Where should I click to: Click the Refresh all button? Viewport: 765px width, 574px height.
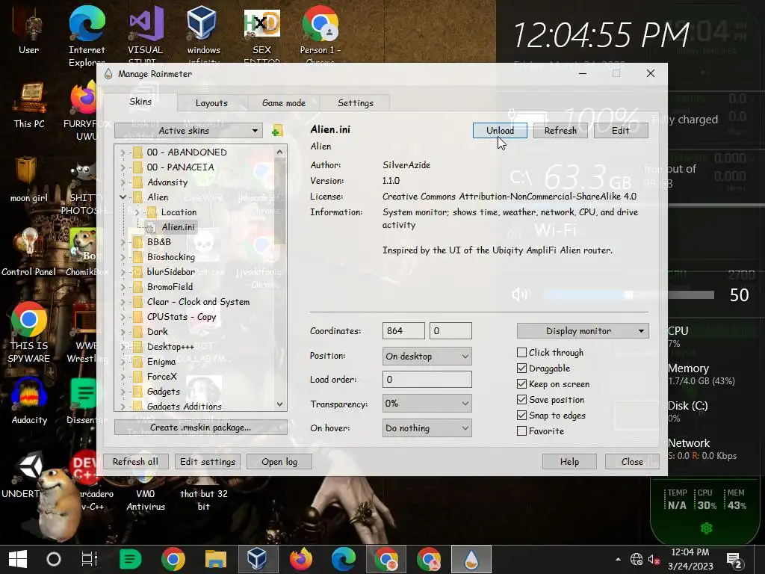coord(136,461)
